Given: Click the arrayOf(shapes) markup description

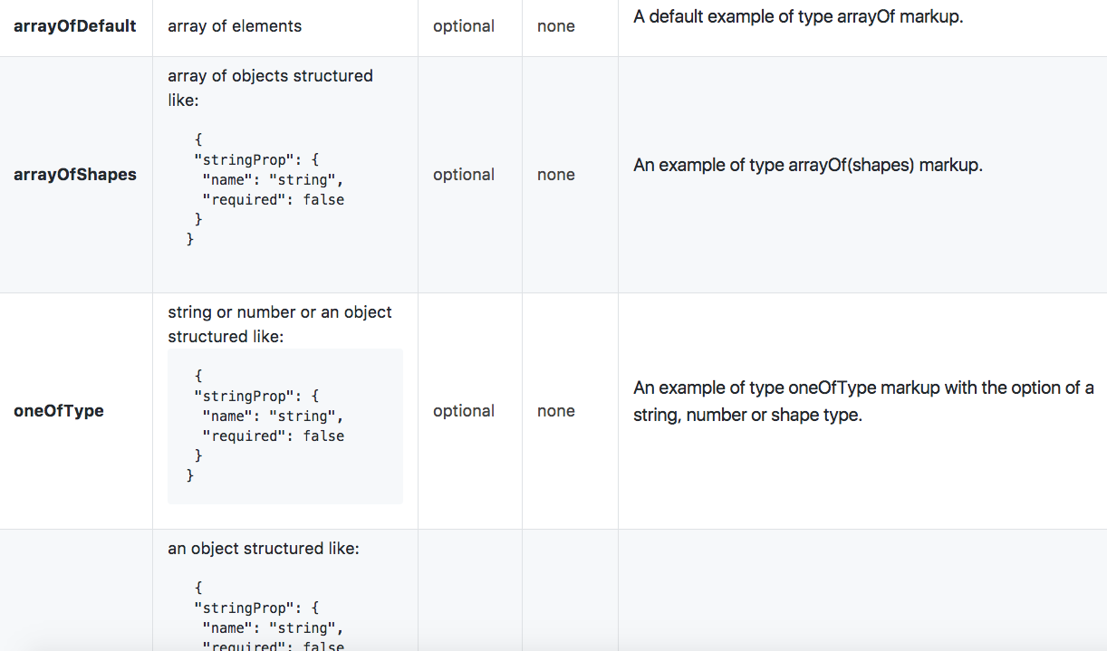Looking at the screenshot, I should (808, 166).
